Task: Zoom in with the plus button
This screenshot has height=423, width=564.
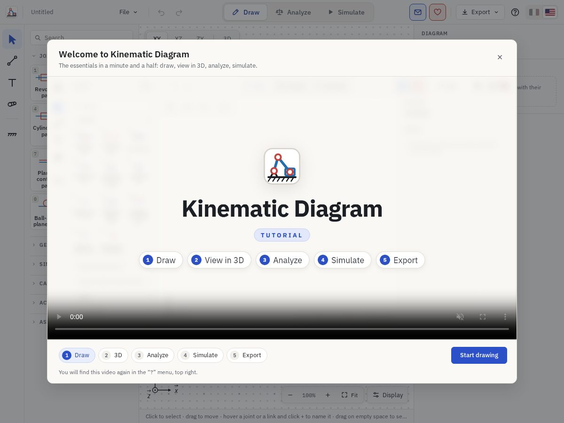Action: (328, 395)
